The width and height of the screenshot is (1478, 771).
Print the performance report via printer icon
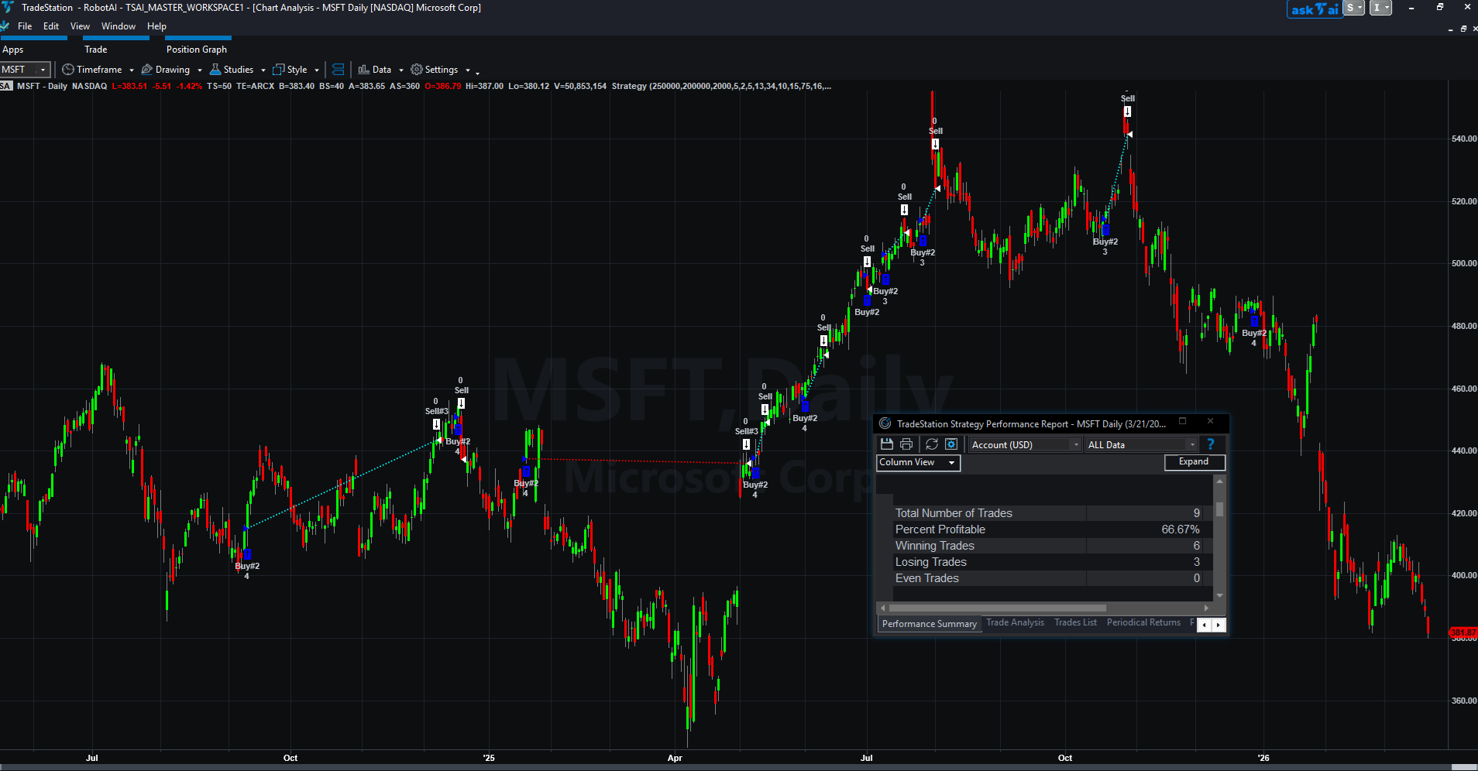click(x=906, y=444)
